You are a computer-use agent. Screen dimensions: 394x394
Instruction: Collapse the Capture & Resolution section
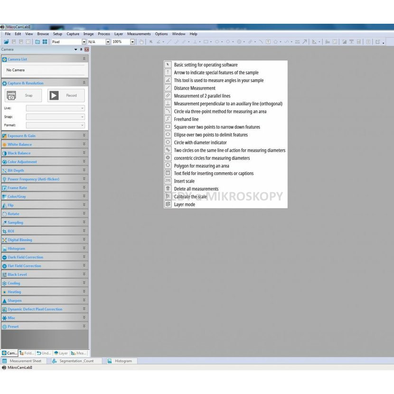84,83
